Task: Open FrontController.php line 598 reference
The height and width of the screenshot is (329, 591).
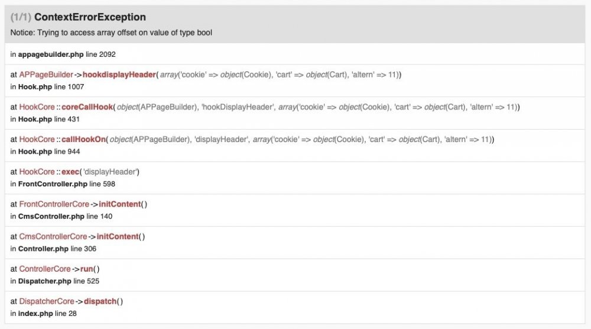Action: 61,184
